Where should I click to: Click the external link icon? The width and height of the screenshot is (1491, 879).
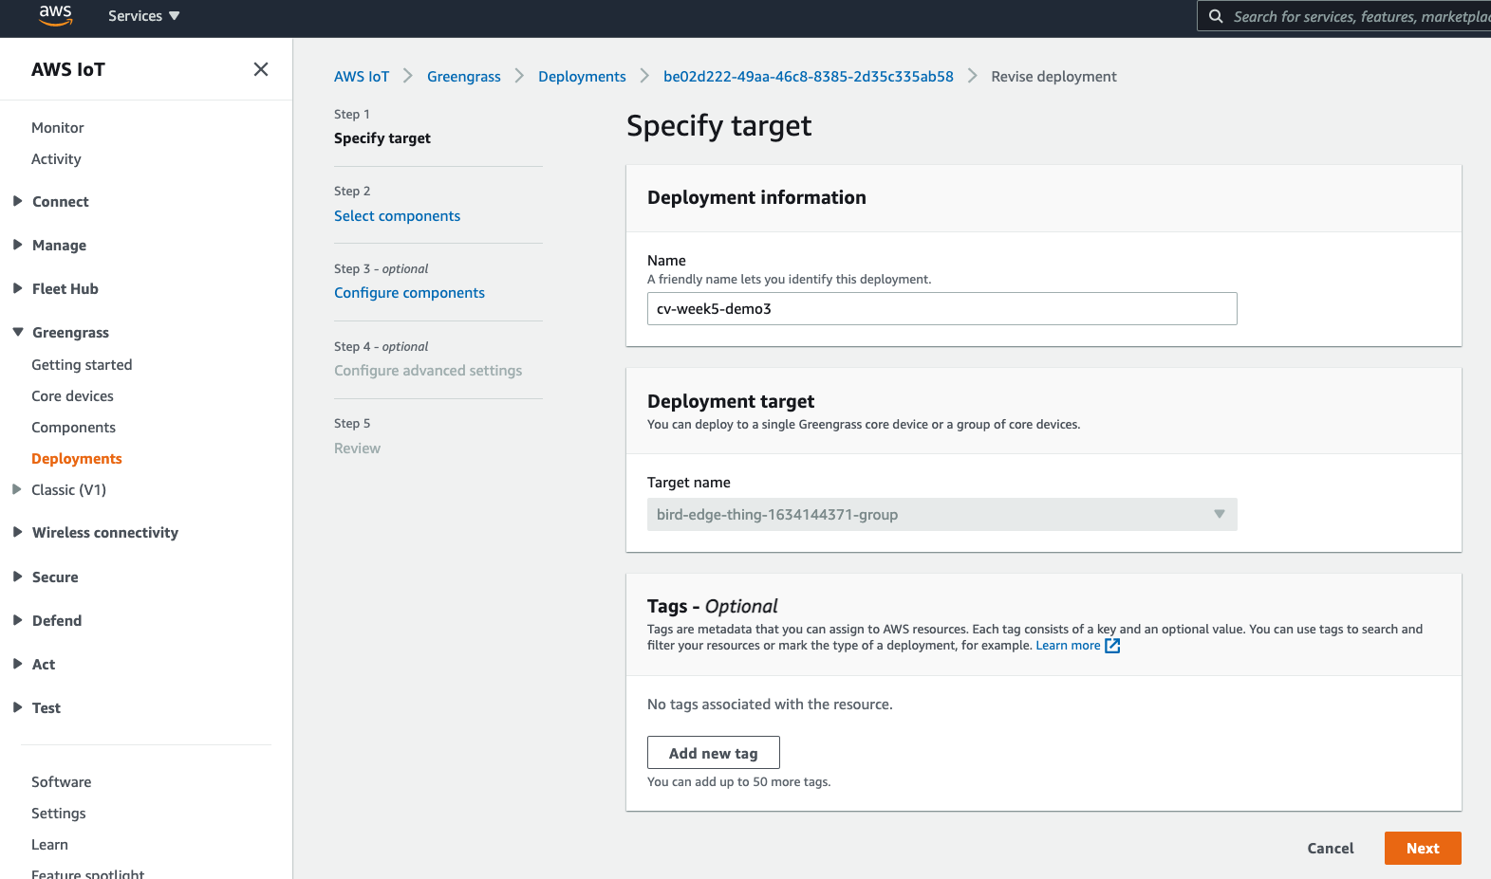coord(1113,646)
